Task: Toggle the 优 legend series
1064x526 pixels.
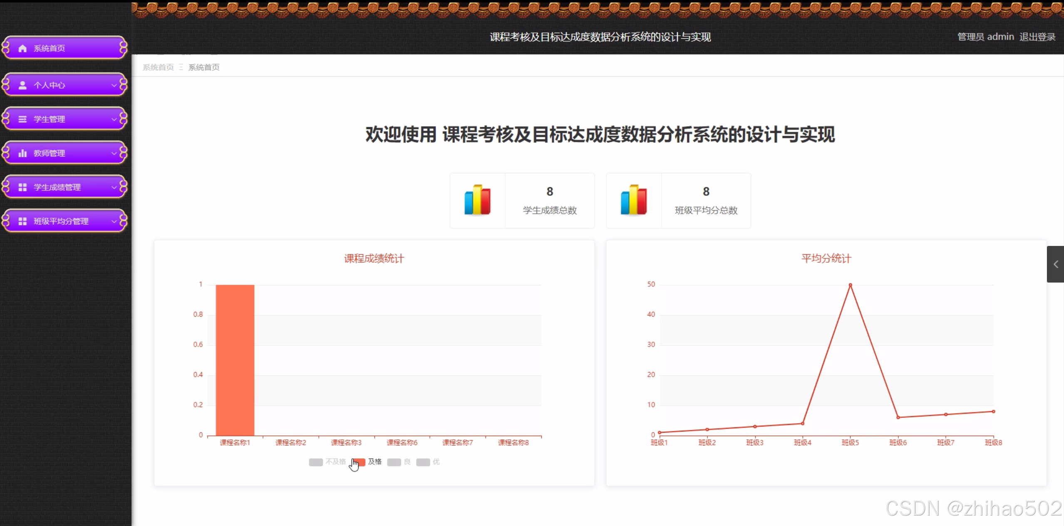Action: coord(428,462)
